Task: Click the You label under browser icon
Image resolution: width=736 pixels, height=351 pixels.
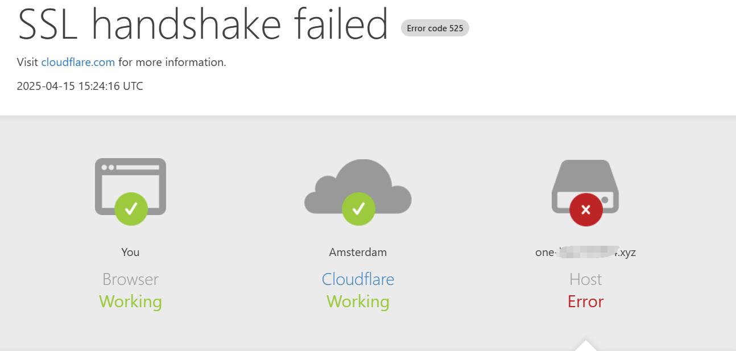Action: click(x=130, y=252)
